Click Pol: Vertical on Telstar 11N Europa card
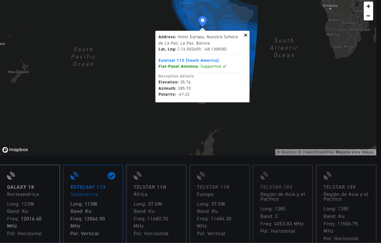381x243 pixels. pos(211,234)
